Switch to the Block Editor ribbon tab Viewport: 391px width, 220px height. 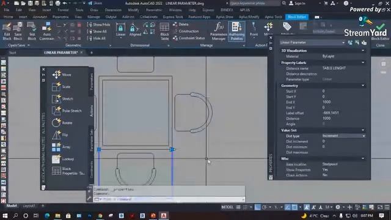click(297, 17)
